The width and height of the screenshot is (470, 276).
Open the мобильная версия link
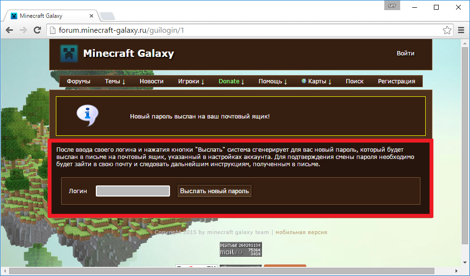coord(301,232)
